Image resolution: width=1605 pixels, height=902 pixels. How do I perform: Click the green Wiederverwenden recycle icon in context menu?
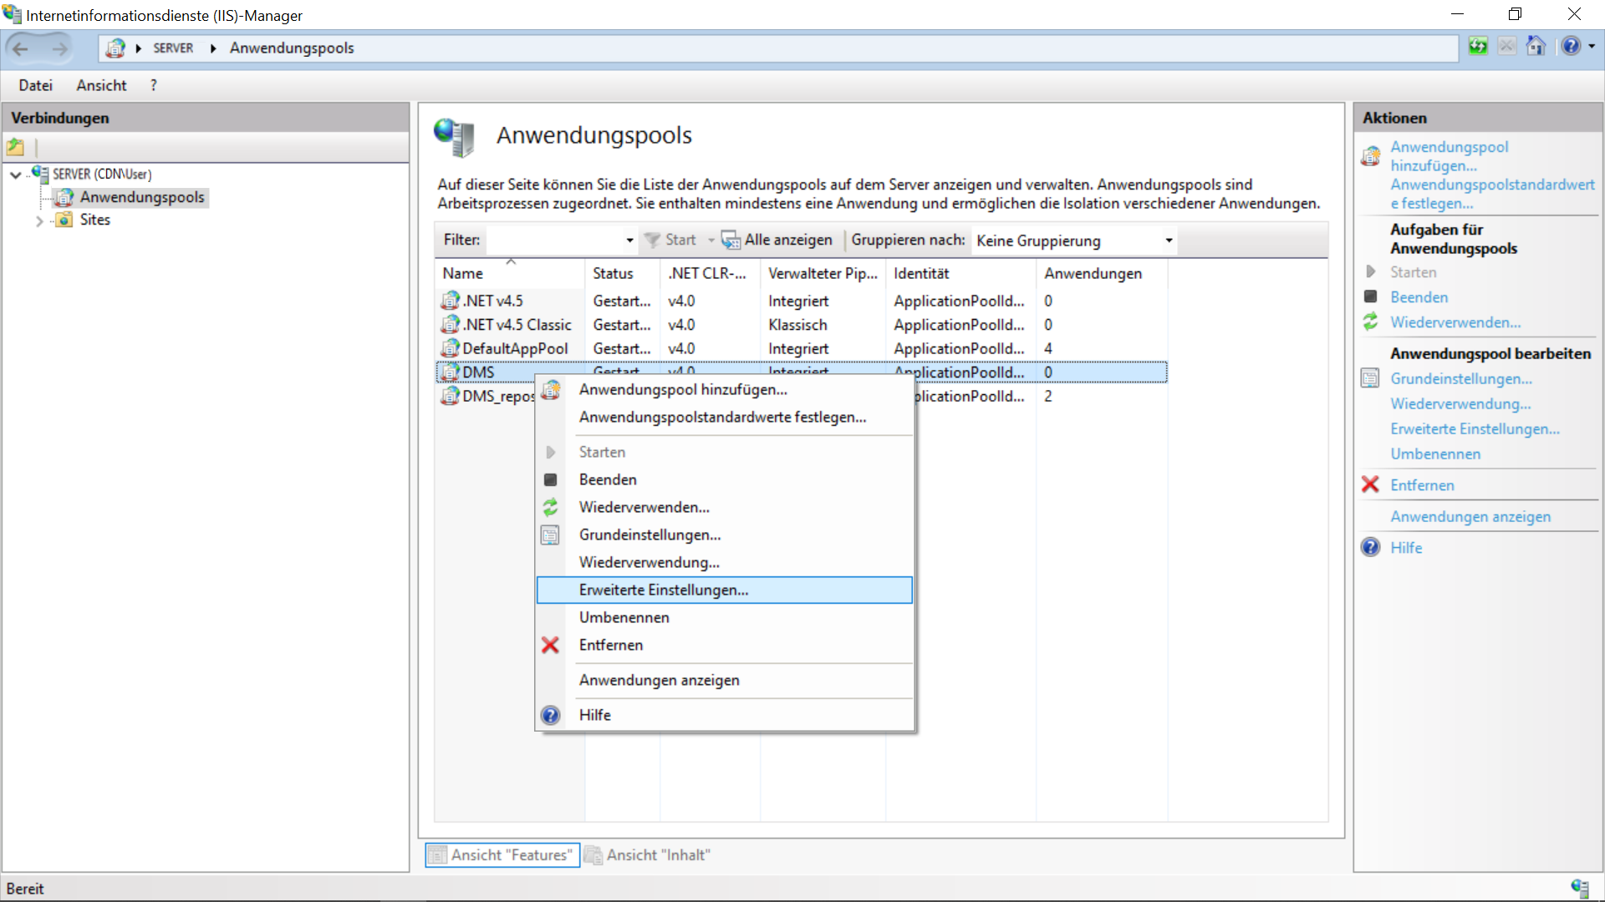pos(550,507)
